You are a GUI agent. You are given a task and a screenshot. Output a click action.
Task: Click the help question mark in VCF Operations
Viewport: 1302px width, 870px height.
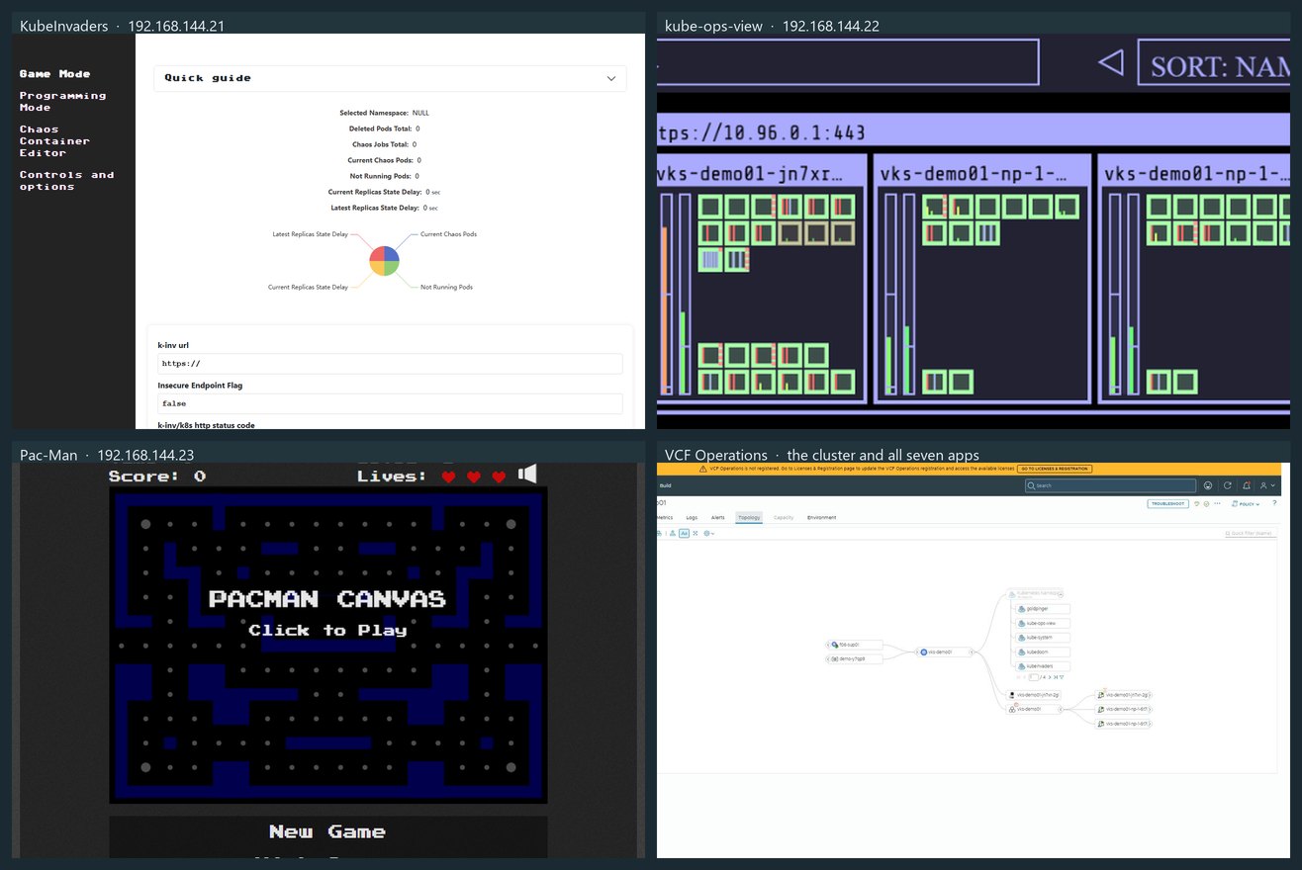[1274, 503]
